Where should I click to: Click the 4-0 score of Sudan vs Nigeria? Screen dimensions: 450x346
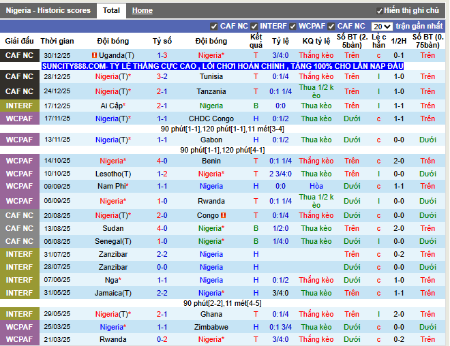pyautogui.click(x=162, y=228)
